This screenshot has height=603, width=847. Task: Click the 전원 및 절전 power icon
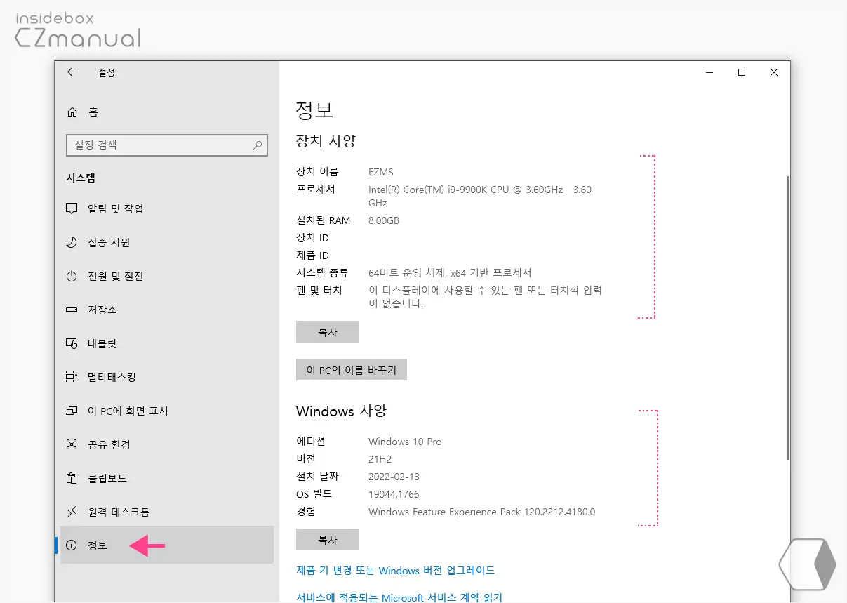(72, 276)
